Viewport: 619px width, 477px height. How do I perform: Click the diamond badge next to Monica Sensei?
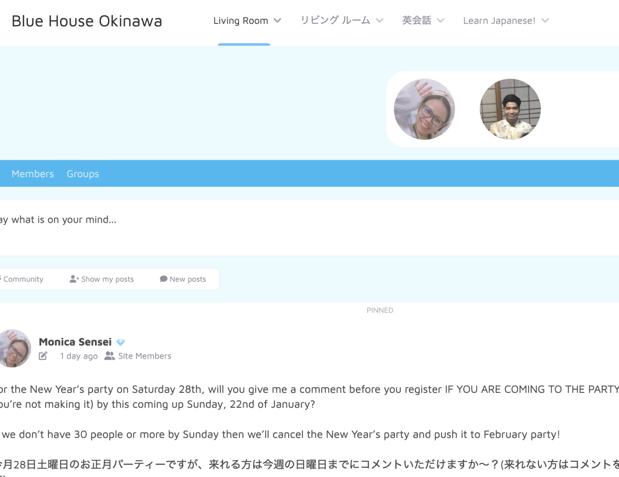[x=120, y=342]
